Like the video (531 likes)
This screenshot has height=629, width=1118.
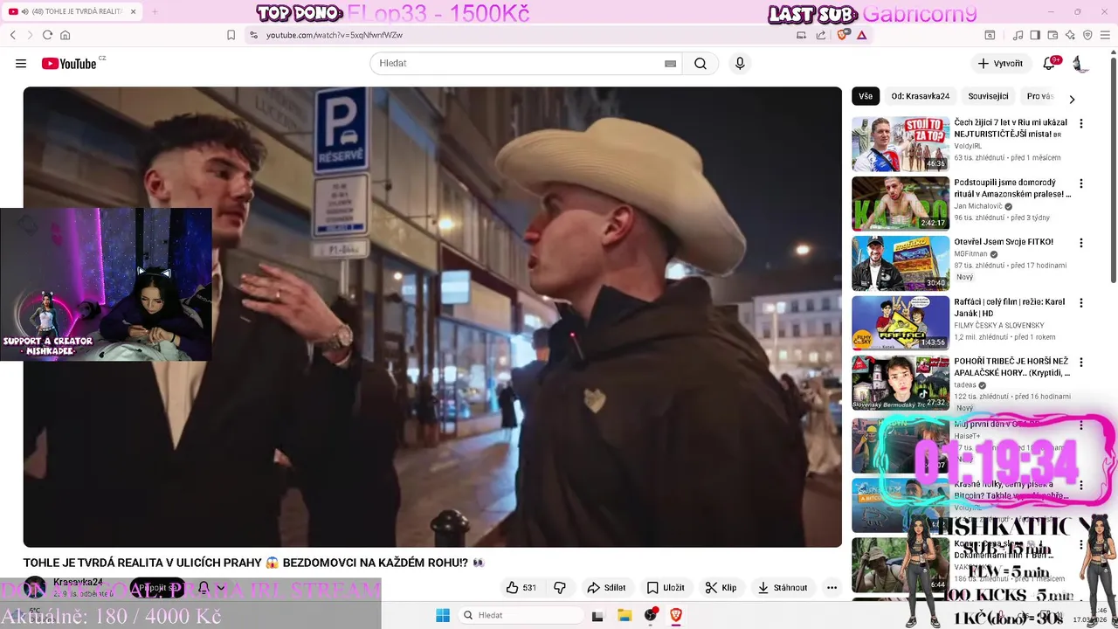[x=522, y=588]
